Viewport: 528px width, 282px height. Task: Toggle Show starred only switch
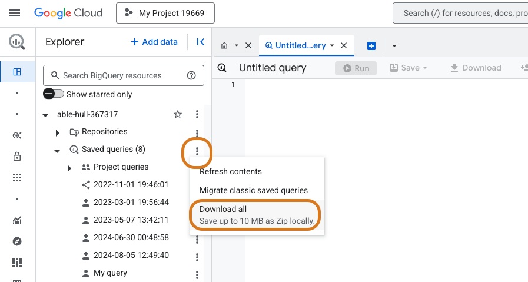pyautogui.click(x=53, y=94)
